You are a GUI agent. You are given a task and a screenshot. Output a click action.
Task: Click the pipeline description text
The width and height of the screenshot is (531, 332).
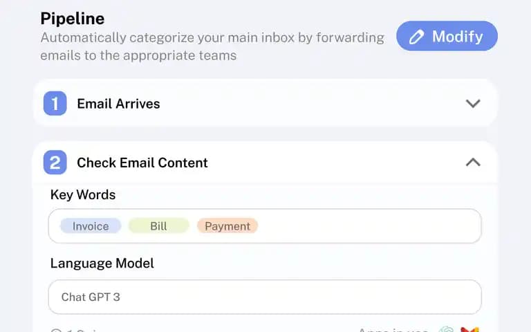[212, 46]
